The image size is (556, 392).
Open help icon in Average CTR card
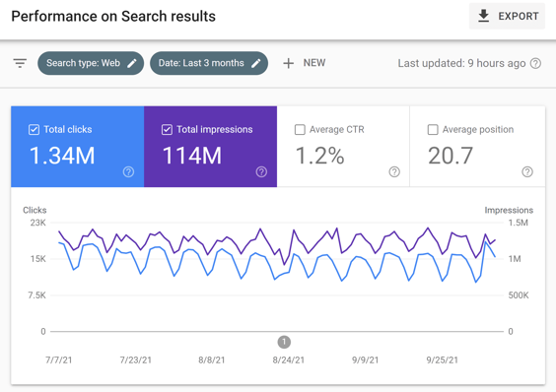click(394, 172)
